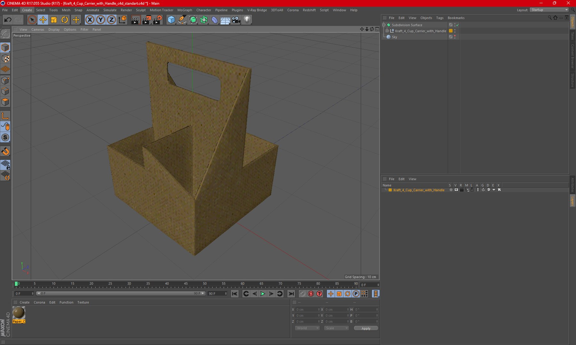The image size is (576, 345).
Task: Toggle X axis lock
Action: click(x=90, y=20)
